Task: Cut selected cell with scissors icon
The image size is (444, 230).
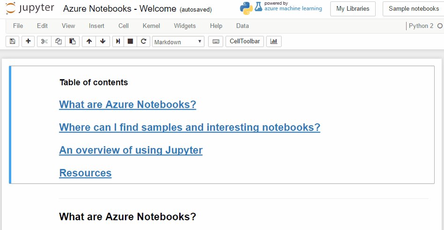Action: tap(44, 42)
